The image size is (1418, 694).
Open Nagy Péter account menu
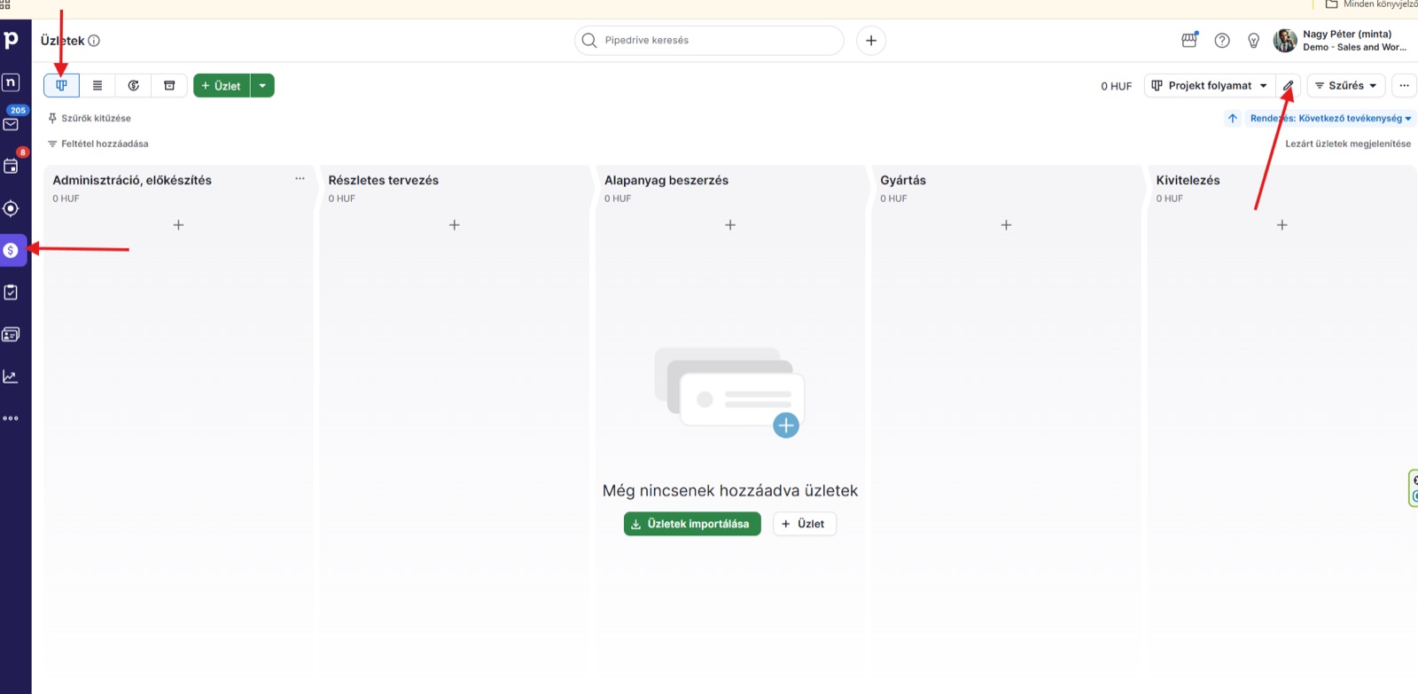1341,40
